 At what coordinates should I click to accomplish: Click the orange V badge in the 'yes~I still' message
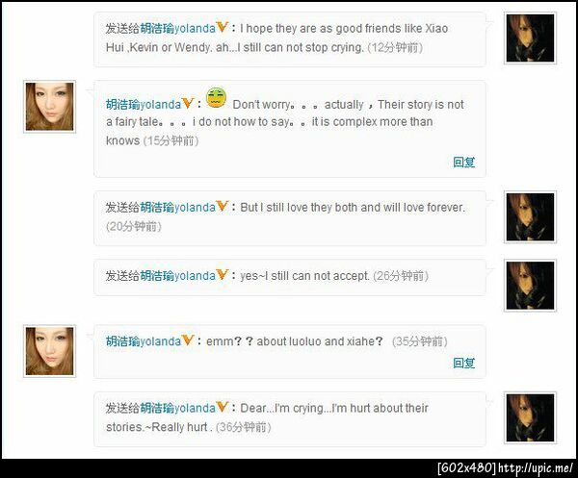(x=223, y=274)
